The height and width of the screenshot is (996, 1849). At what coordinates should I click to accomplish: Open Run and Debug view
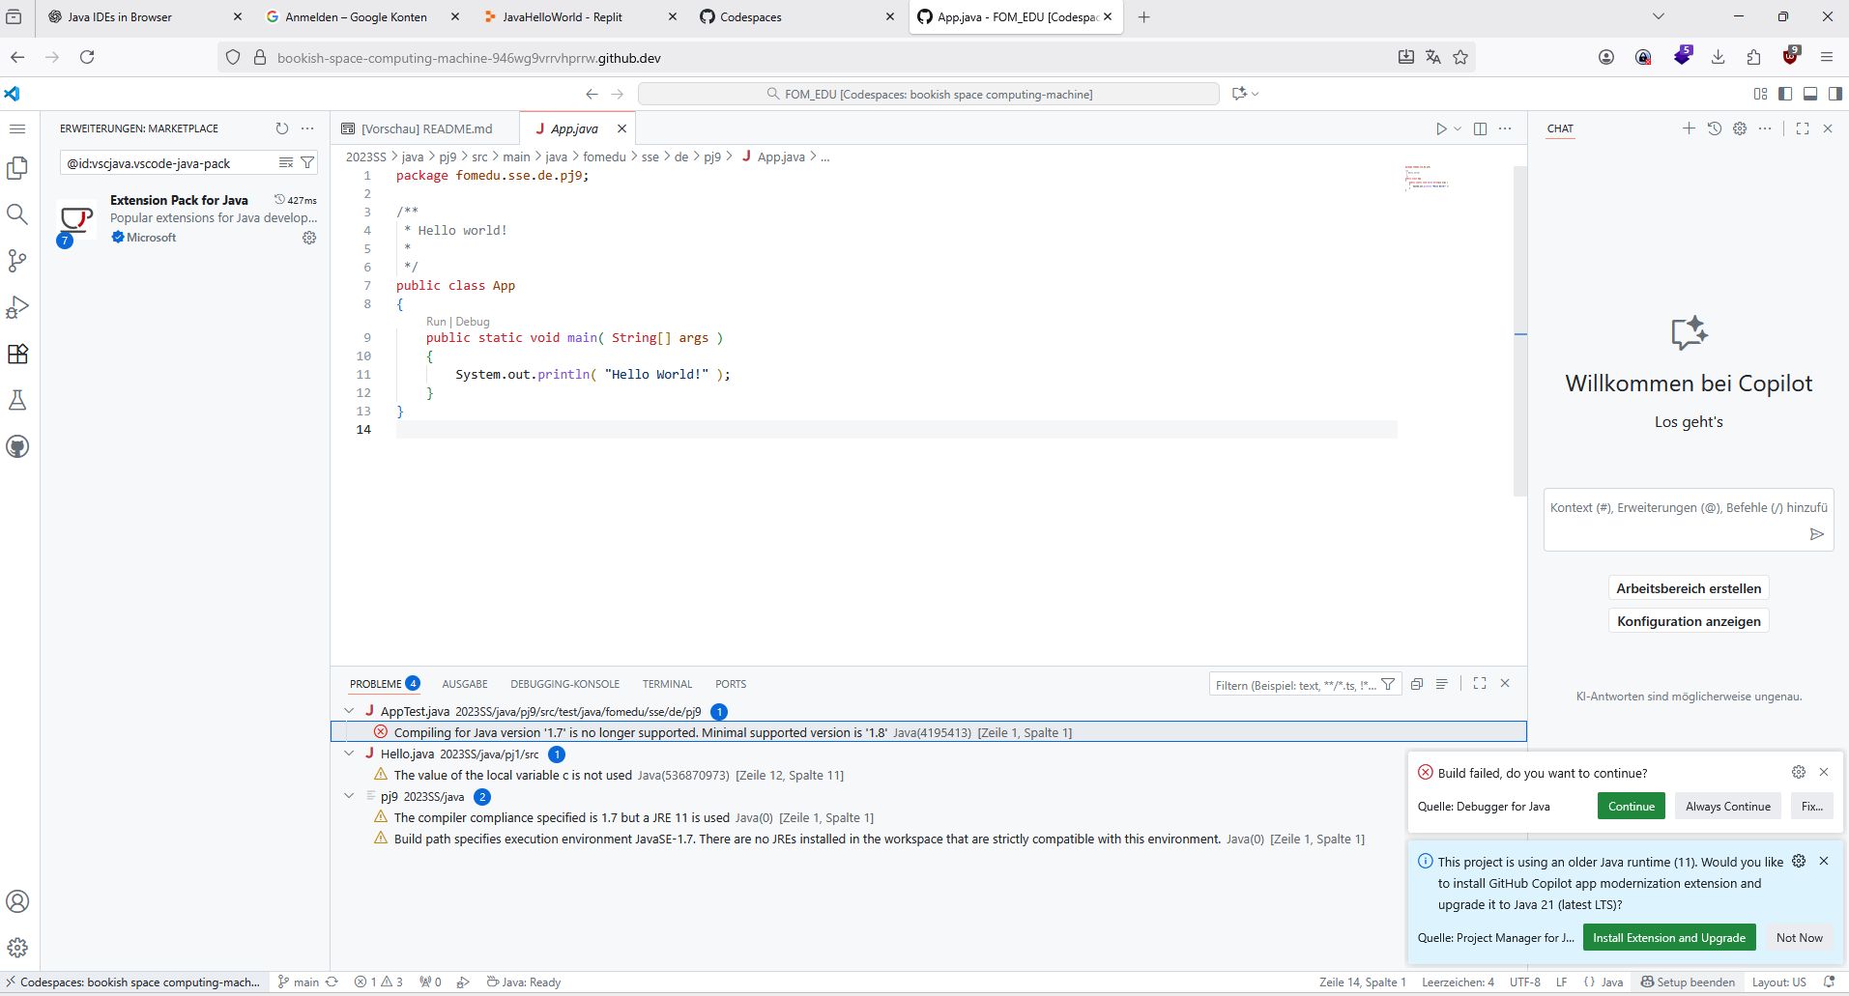pyautogui.click(x=17, y=307)
